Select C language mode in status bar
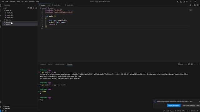Viewport: 200px width, 112px height. [x=188, y=111]
